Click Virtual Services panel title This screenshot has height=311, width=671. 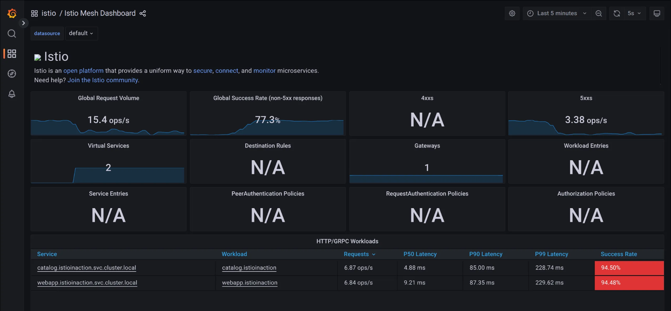point(108,146)
